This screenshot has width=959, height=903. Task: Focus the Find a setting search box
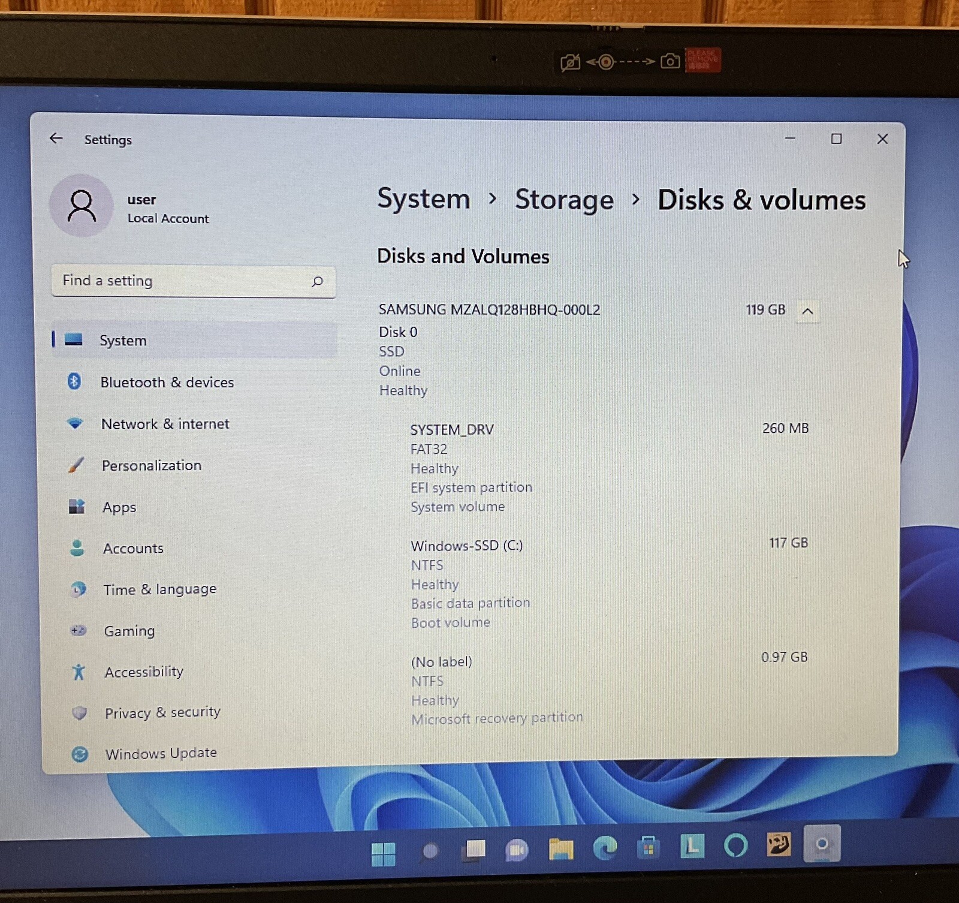click(193, 281)
